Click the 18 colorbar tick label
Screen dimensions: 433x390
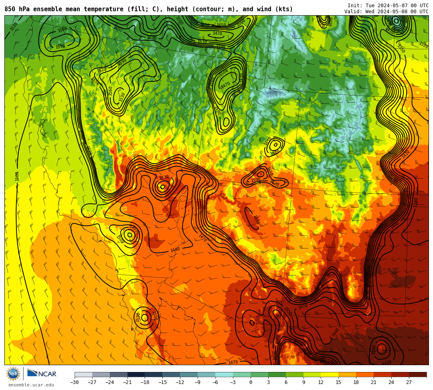(356, 382)
